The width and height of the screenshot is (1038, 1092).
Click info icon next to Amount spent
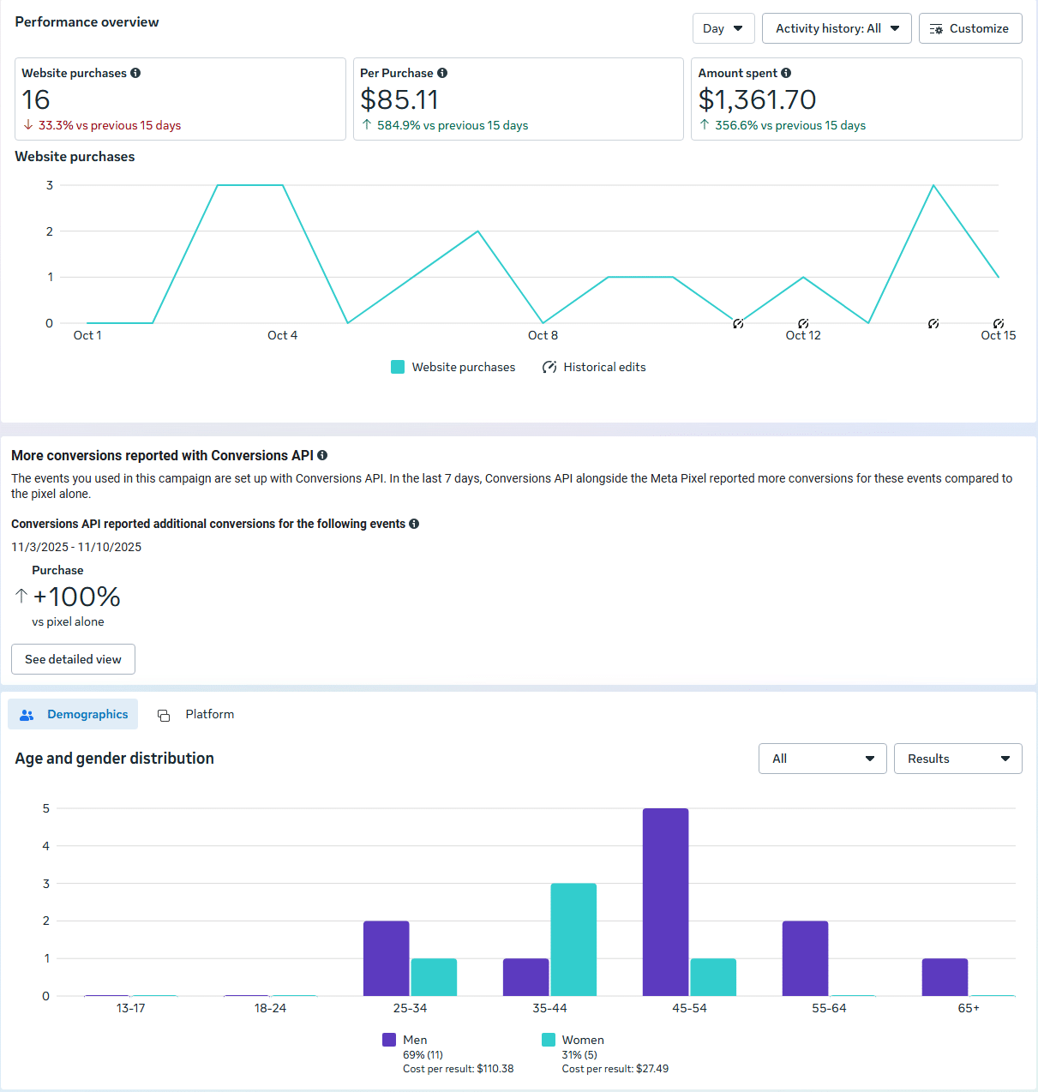[786, 73]
